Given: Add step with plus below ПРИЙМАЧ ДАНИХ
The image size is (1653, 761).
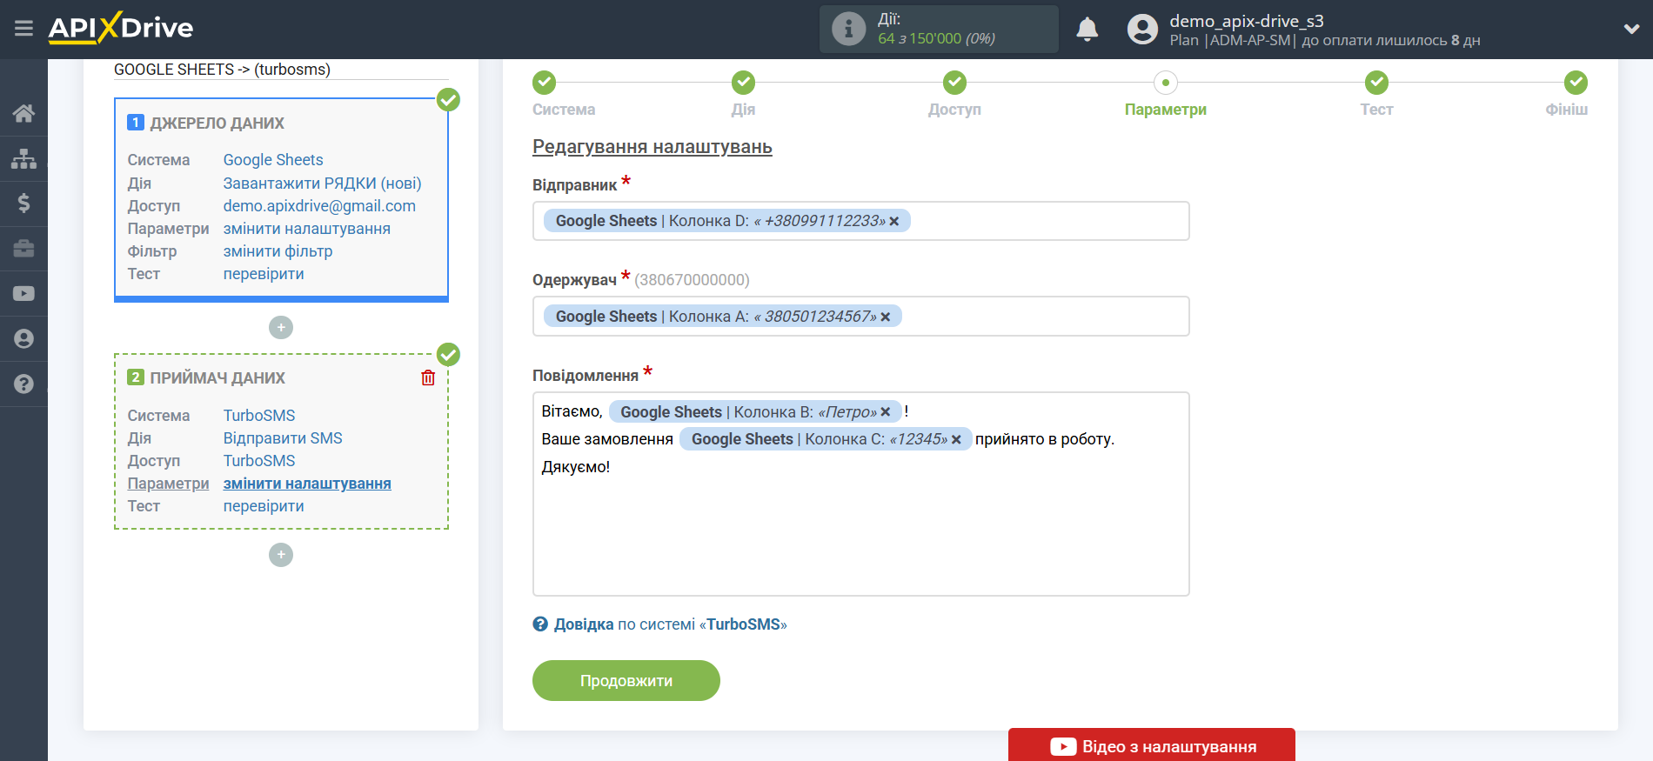Looking at the screenshot, I should (281, 555).
